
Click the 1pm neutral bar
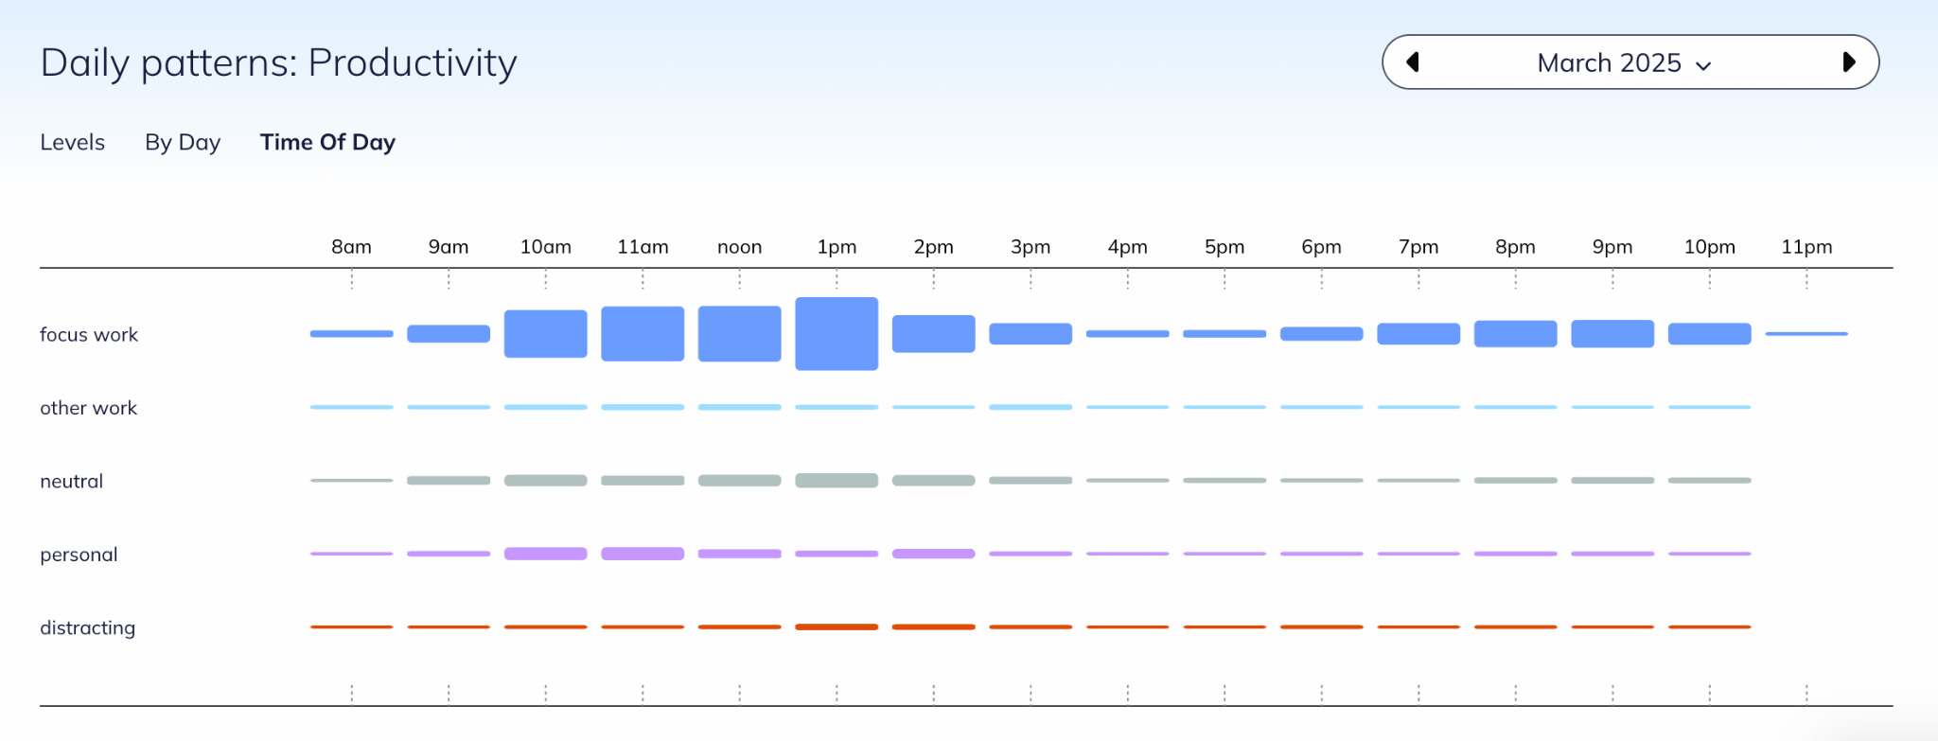[837, 481]
